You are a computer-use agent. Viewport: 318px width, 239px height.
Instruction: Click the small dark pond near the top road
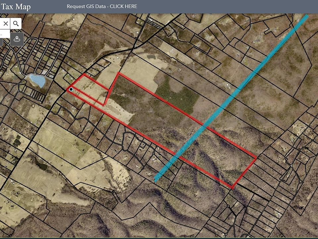151,57
